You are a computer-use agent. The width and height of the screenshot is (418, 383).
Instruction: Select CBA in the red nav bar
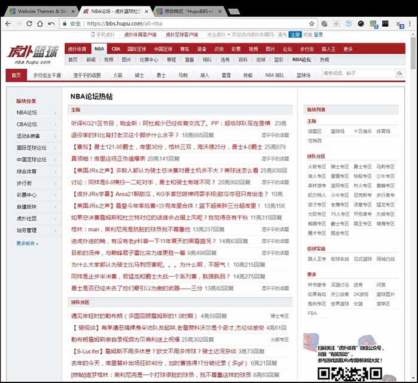[115, 49]
